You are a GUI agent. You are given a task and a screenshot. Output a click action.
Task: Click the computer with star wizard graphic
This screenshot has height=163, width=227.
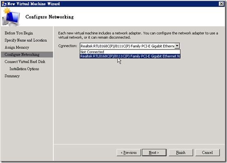pyautogui.click(x=11, y=17)
